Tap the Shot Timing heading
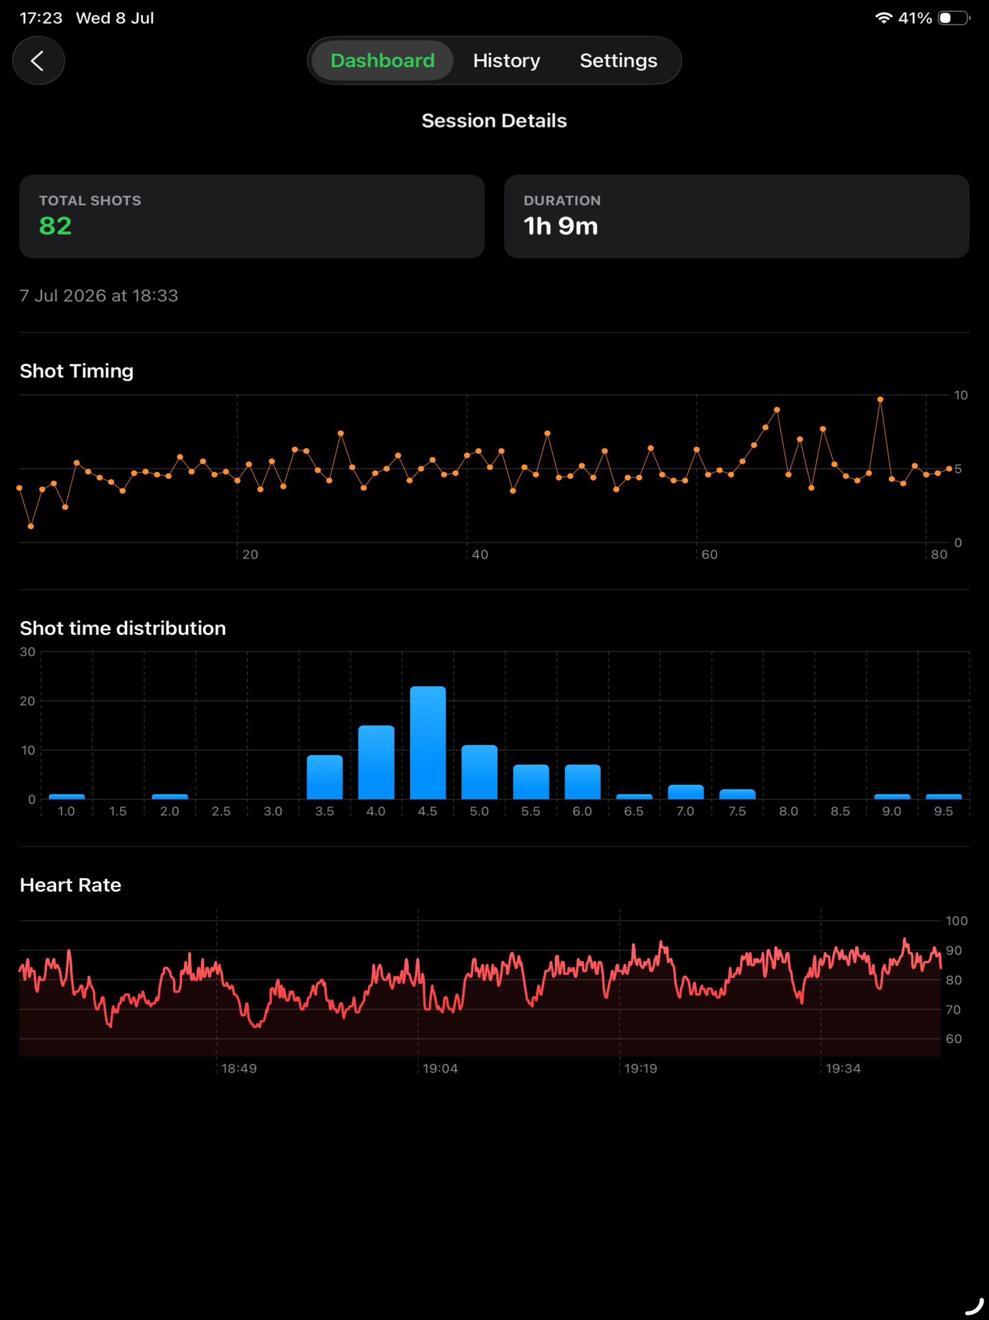The image size is (989, 1320). [x=76, y=371]
